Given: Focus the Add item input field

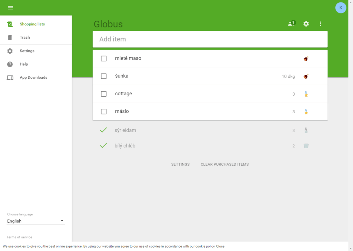Looking at the screenshot, I should pos(210,39).
